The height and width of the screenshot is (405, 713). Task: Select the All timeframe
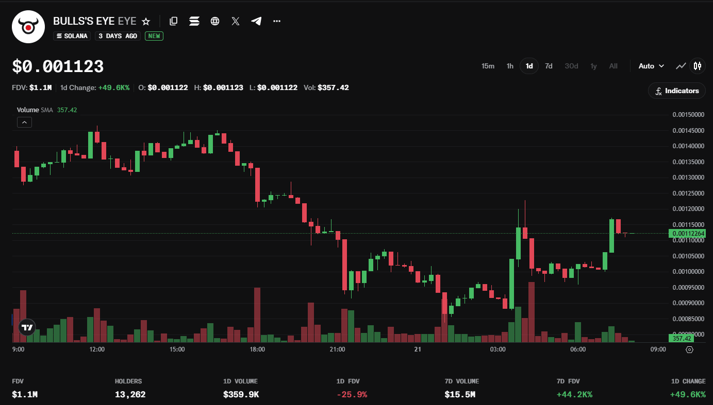point(613,66)
